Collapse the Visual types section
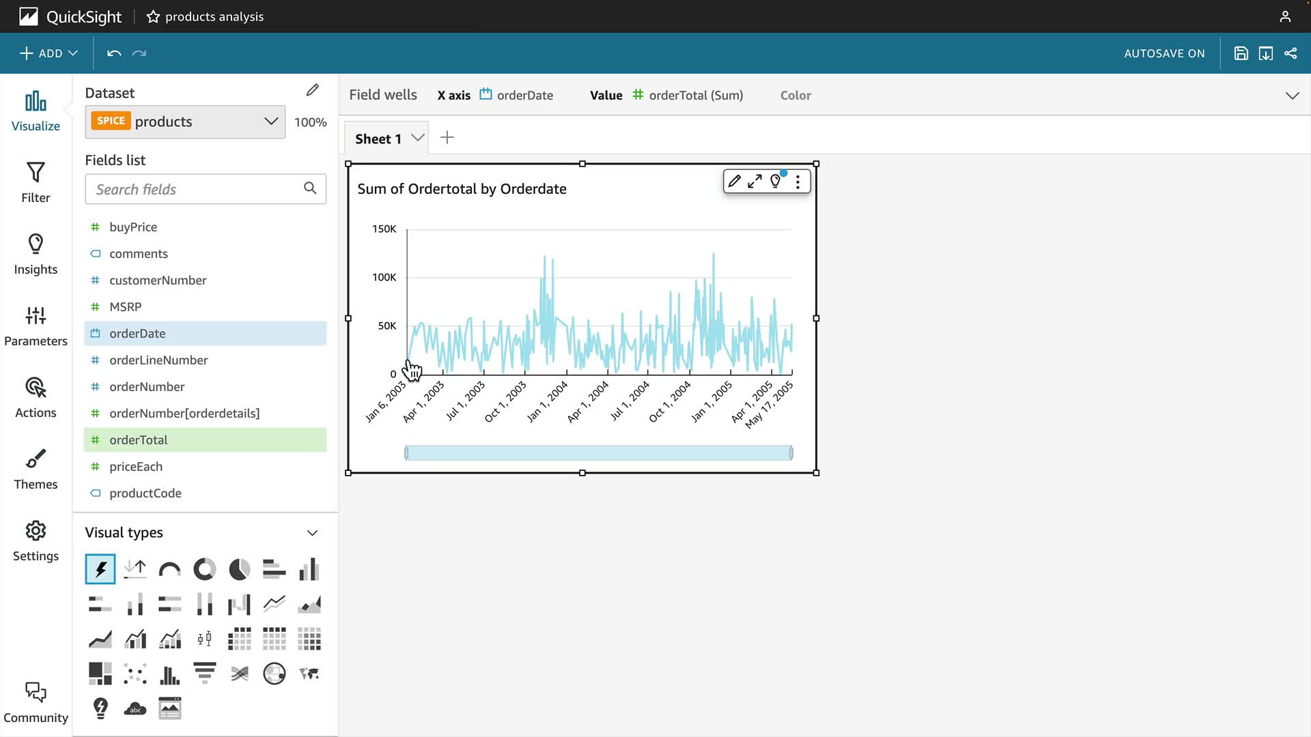The image size is (1311, 737). click(312, 533)
